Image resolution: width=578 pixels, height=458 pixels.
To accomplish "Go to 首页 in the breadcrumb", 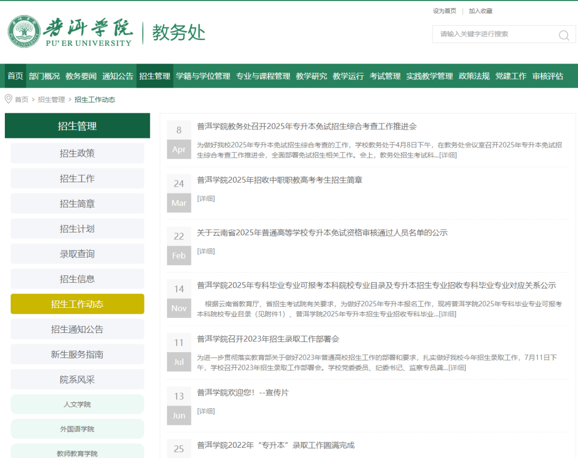I will (21, 99).
